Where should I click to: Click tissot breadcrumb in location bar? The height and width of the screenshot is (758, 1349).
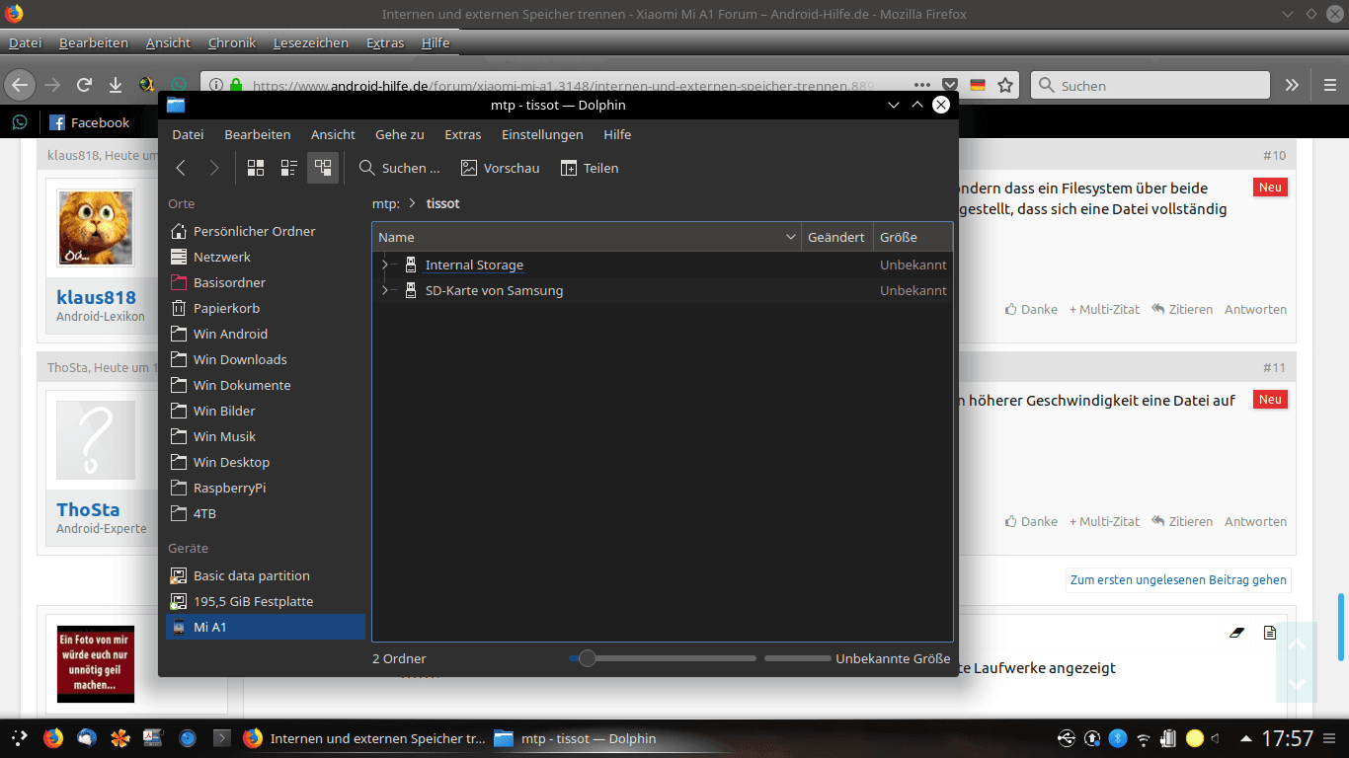pos(442,203)
